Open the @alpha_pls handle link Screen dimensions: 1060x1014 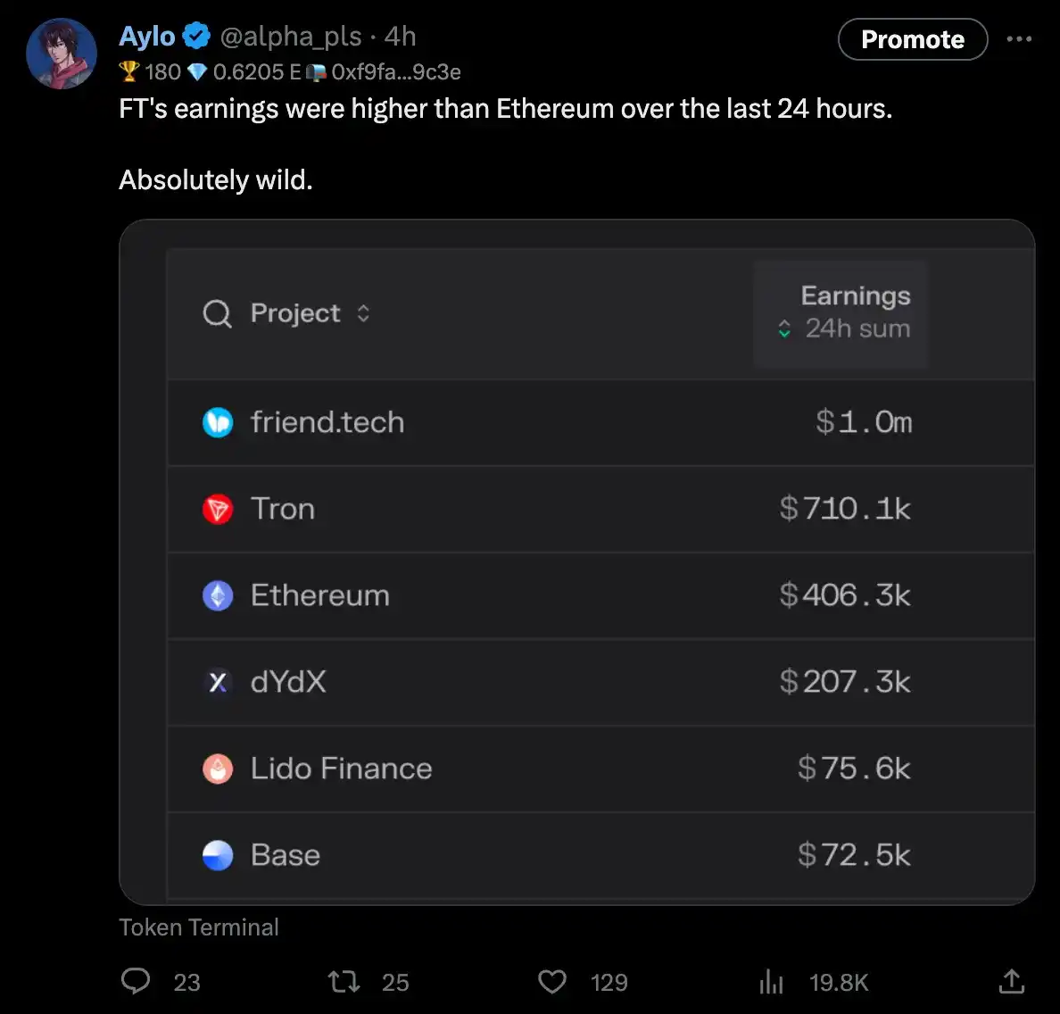[290, 37]
